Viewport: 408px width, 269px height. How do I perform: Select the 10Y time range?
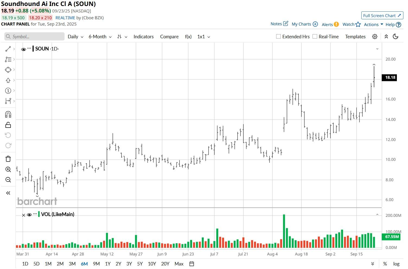tap(152, 264)
